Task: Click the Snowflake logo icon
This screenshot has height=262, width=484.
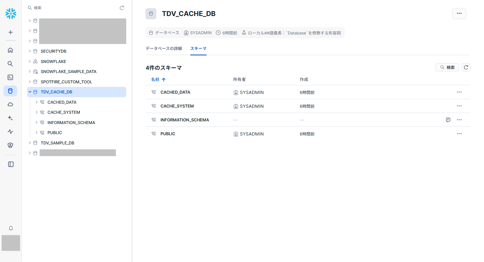Action: coord(11,14)
